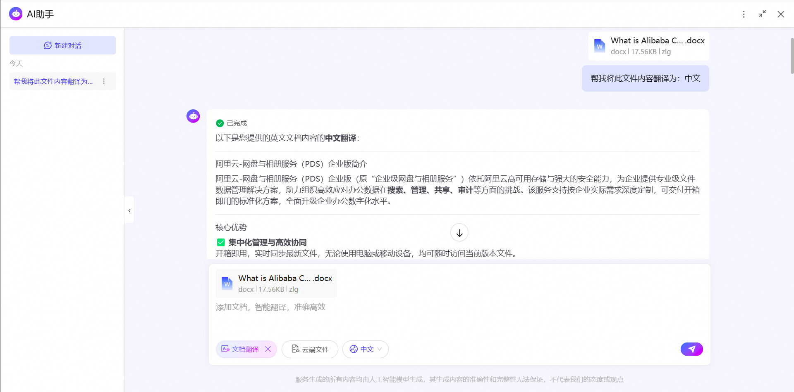The image size is (794, 392).
Task: Click the AI助手 robot logo
Action: (x=16, y=14)
